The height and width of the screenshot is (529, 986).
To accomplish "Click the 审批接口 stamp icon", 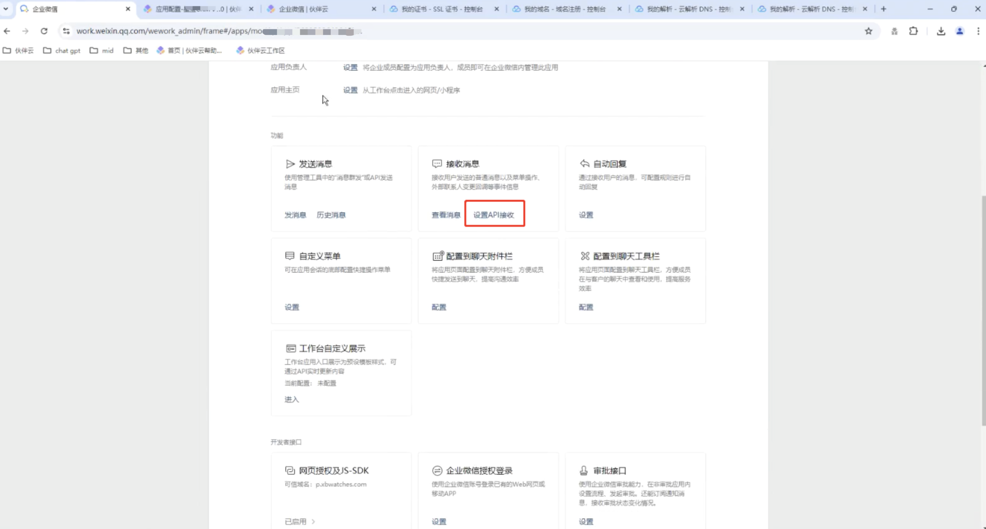I will coord(584,470).
